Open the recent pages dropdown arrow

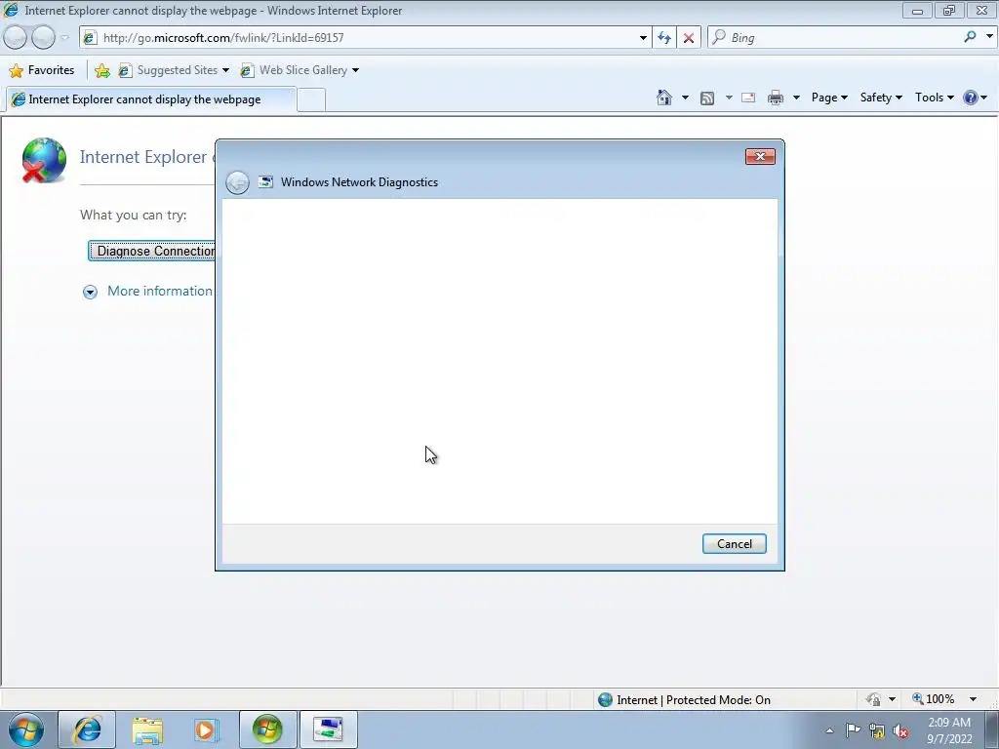(65, 38)
